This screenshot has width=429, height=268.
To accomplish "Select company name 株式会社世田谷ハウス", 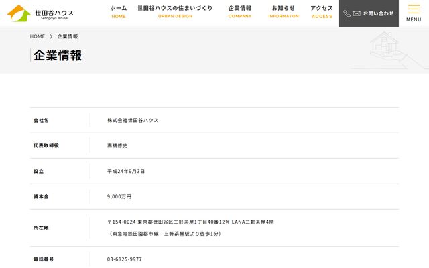I will (x=133, y=120).
